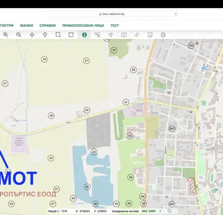Click map district marker 54
Image resolution: width=223 pixels, height=215 pixels.
[x=44, y=59]
